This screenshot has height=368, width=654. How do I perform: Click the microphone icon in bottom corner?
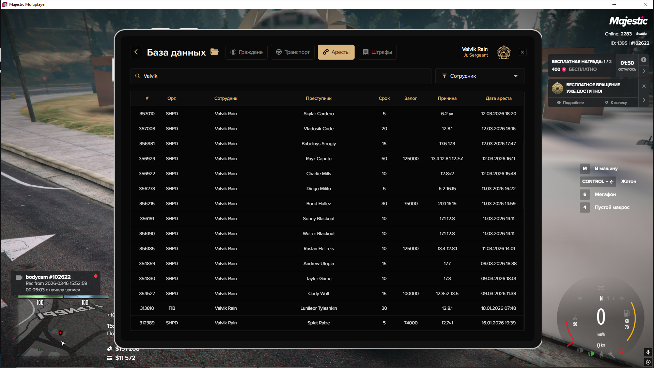click(x=648, y=352)
